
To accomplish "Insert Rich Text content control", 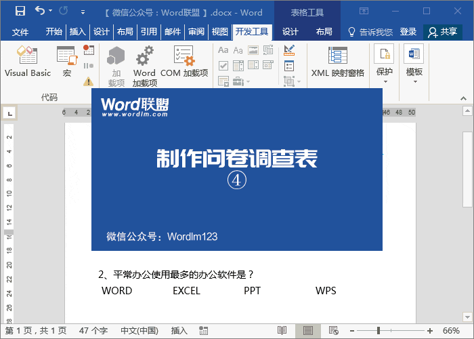I will point(223,50).
